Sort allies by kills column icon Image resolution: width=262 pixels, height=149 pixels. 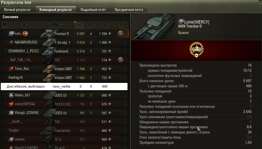pos(91,25)
